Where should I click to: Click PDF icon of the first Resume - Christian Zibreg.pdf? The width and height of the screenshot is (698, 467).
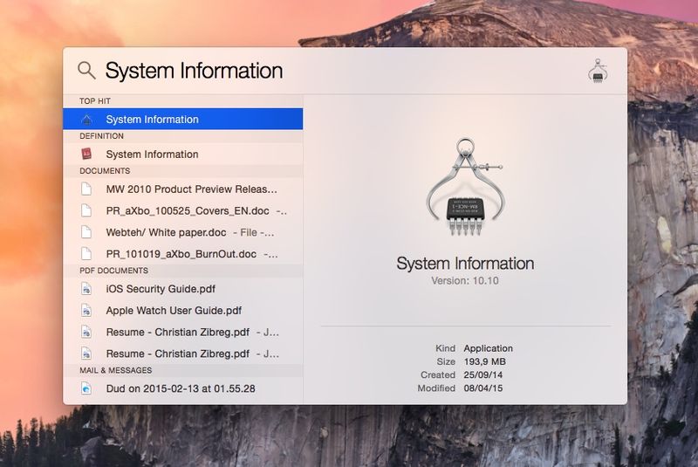click(86, 332)
